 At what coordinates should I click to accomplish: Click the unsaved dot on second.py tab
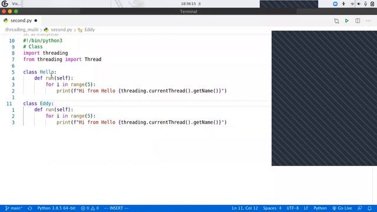(x=36, y=21)
